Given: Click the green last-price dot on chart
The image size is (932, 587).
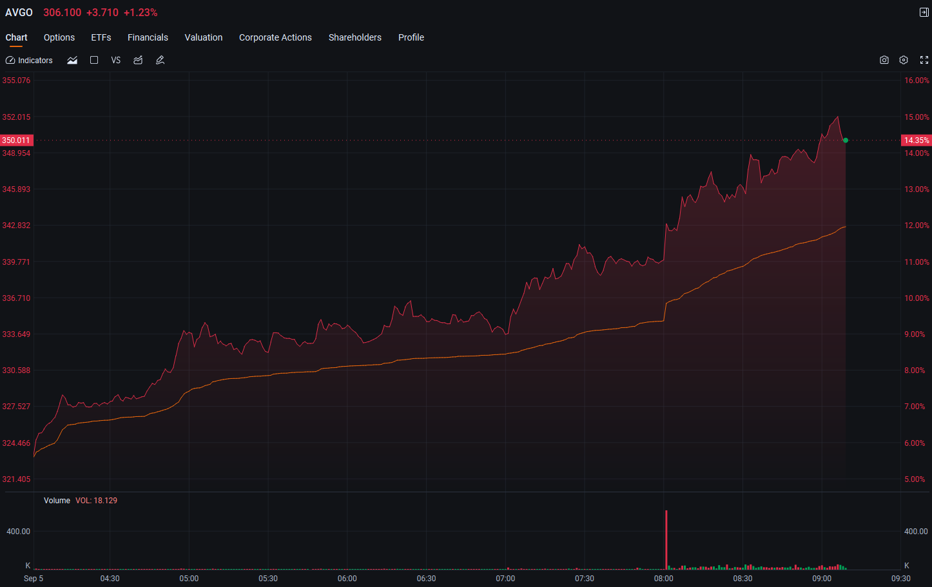Looking at the screenshot, I should coord(846,140).
